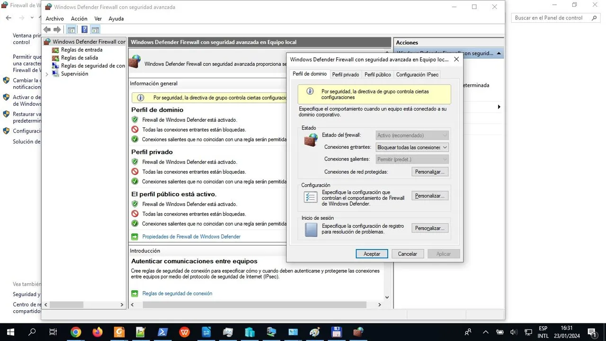Open the Archivo menu
Screen dimensions: 606x341
point(54,18)
